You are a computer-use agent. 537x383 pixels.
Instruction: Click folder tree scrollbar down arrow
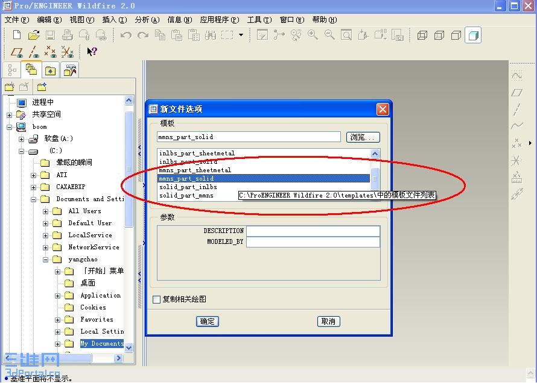129,348
